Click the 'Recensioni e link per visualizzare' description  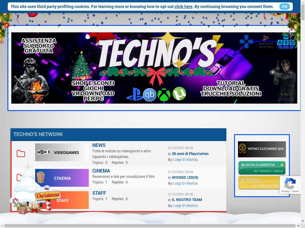[124, 177]
